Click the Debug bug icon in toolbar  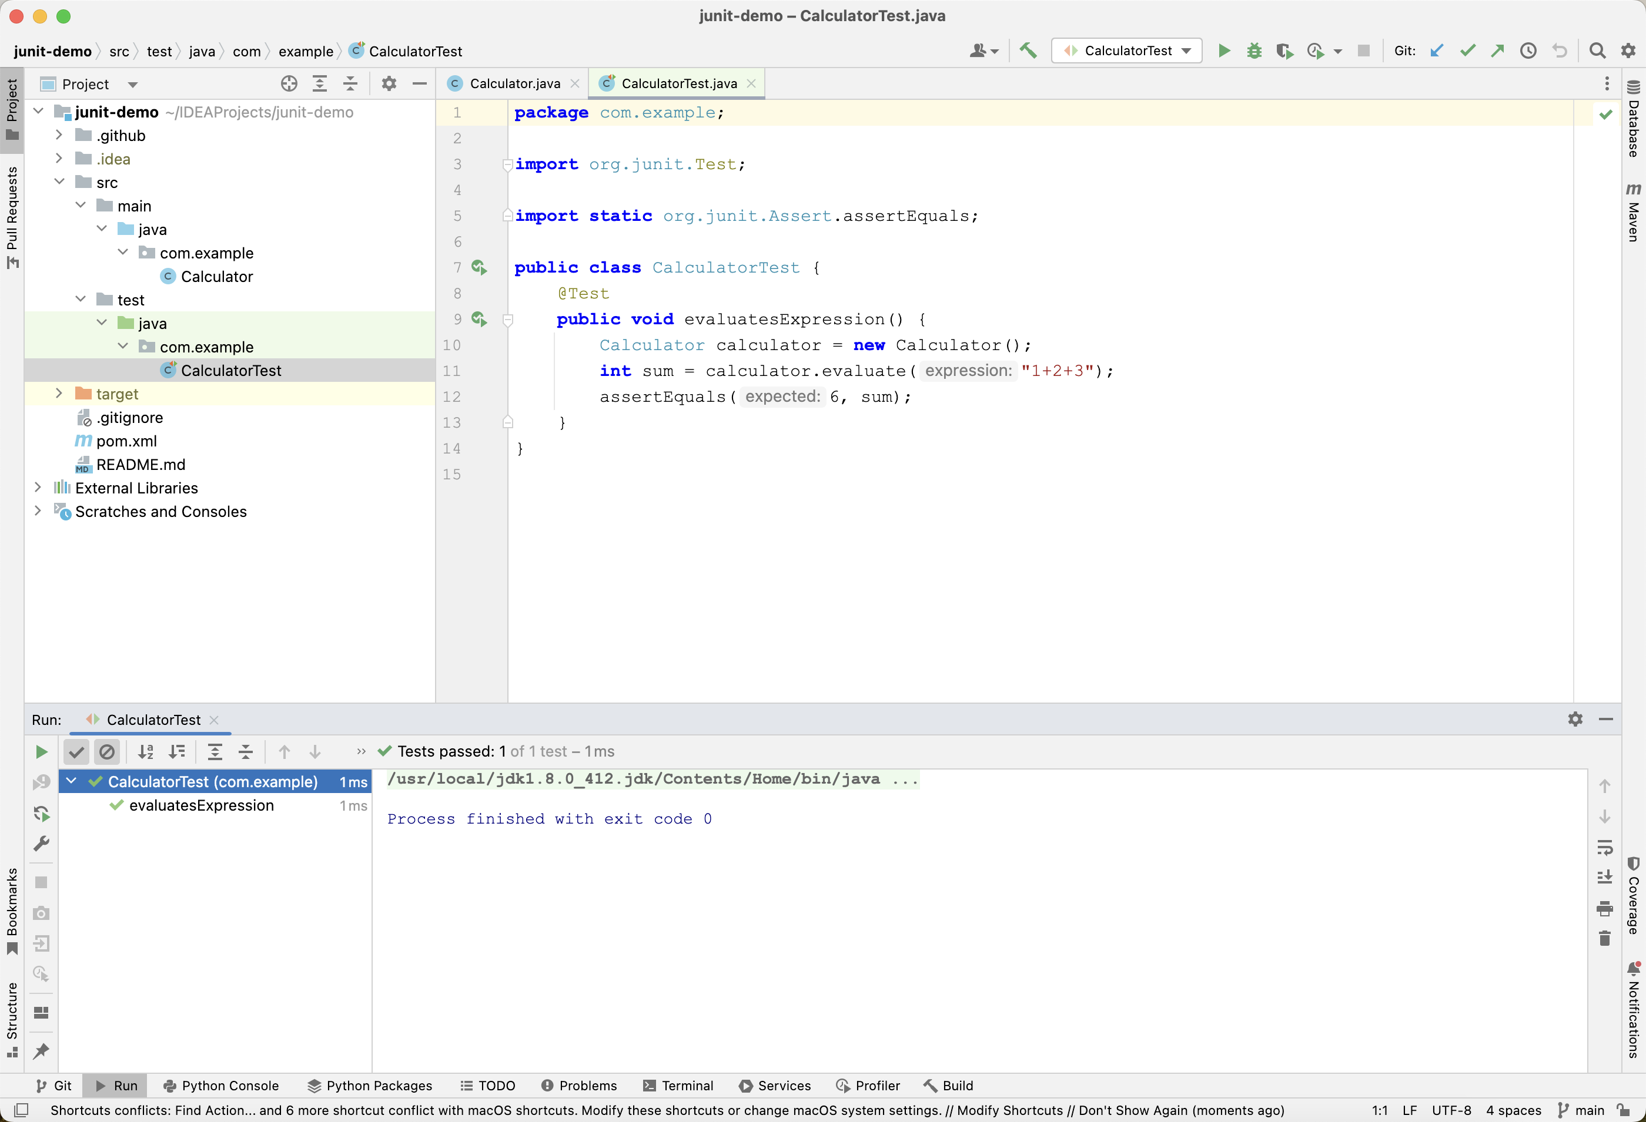point(1254,51)
